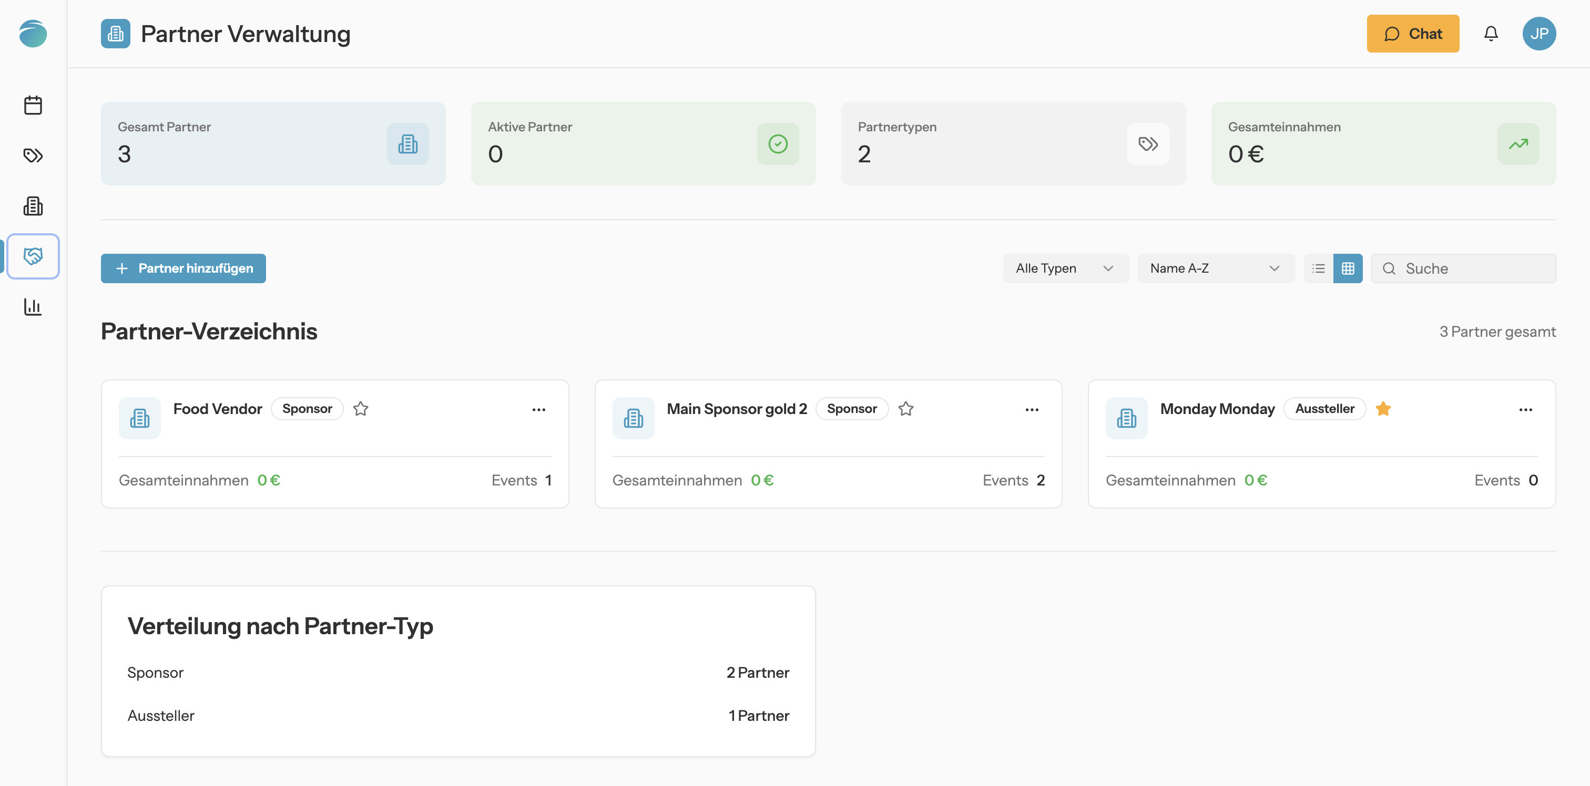The height and width of the screenshot is (786, 1590).
Task: Favorite the Food Vendor partner star
Action: pyautogui.click(x=361, y=408)
